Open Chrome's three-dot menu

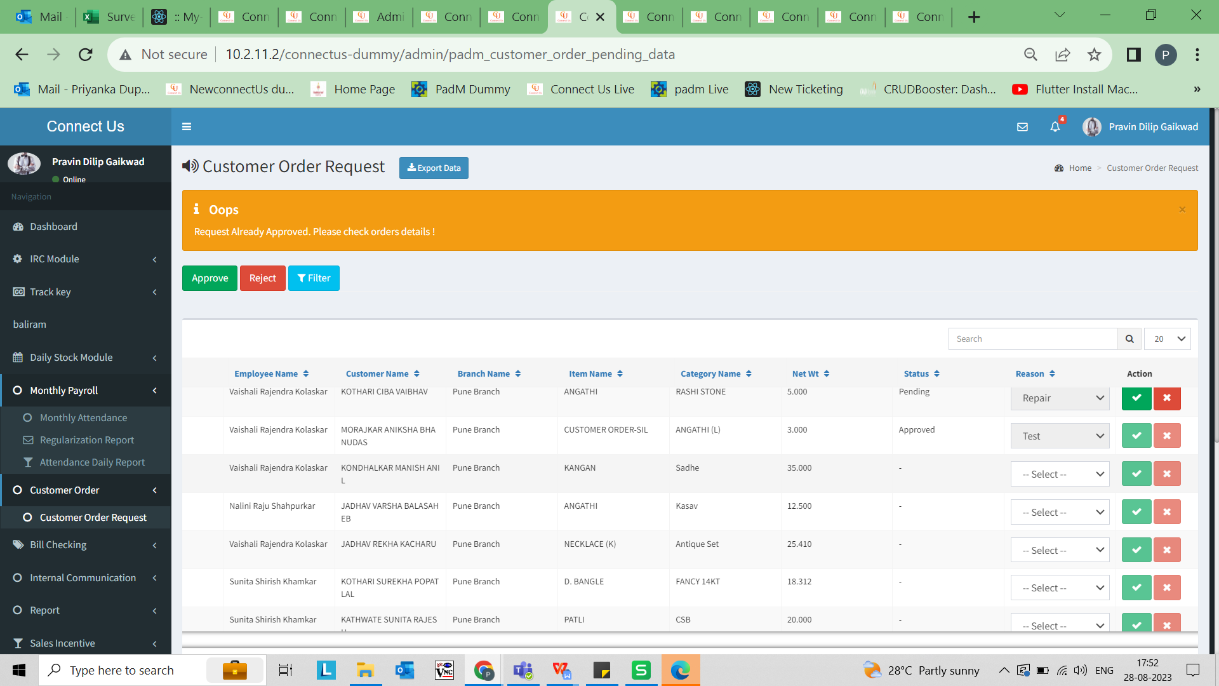[1197, 55]
